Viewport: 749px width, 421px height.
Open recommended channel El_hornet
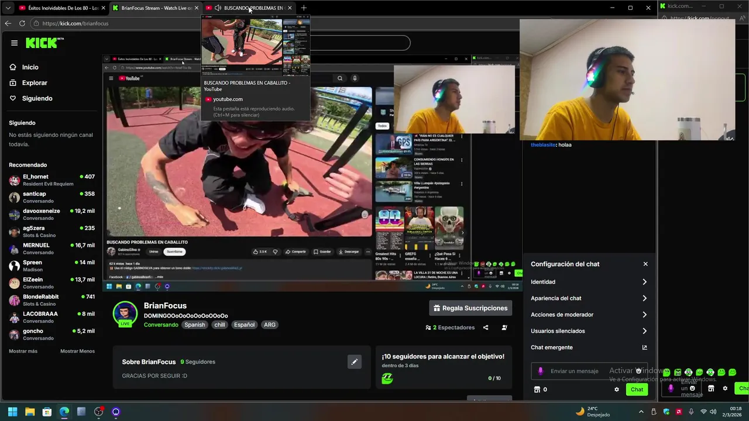[x=51, y=180]
